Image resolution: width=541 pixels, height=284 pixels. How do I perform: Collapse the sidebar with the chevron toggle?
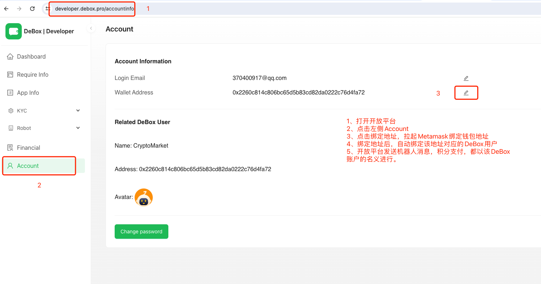point(91,28)
